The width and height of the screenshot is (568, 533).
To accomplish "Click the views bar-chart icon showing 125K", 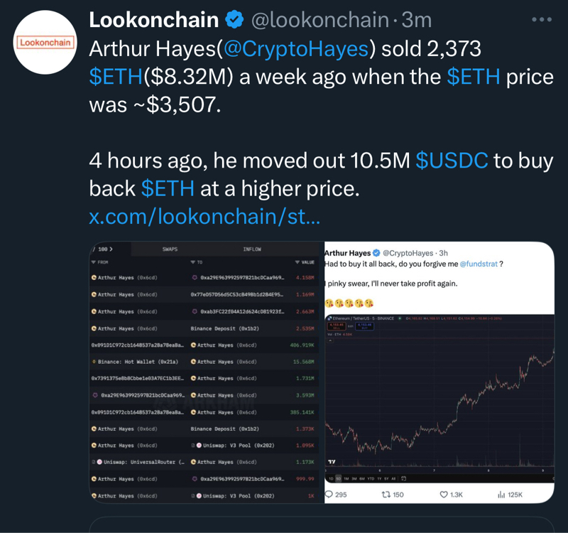I will 501,494.
